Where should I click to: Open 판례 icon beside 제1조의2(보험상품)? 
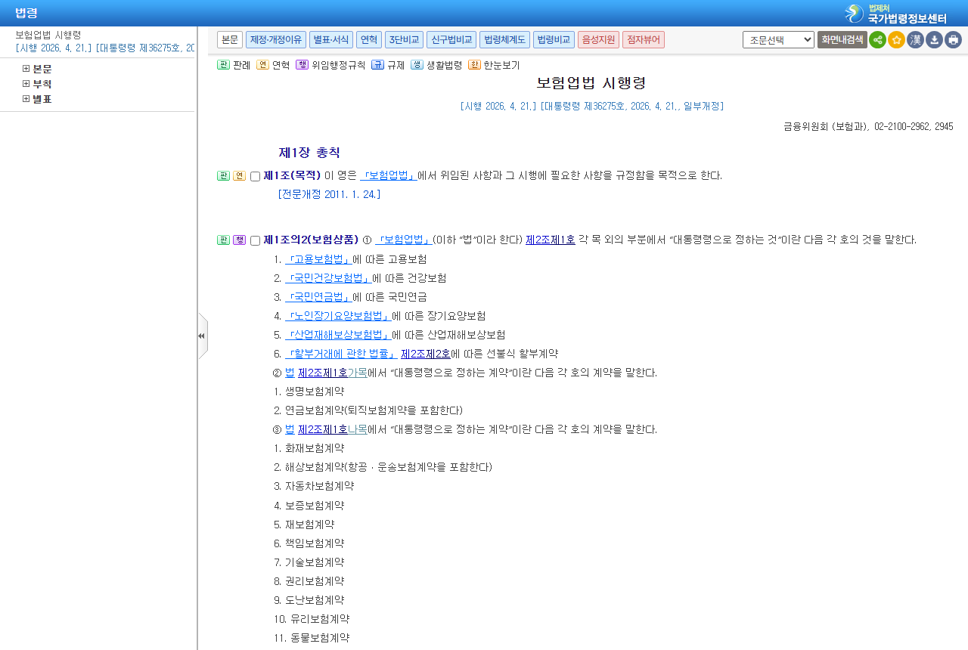click(223, 240)
